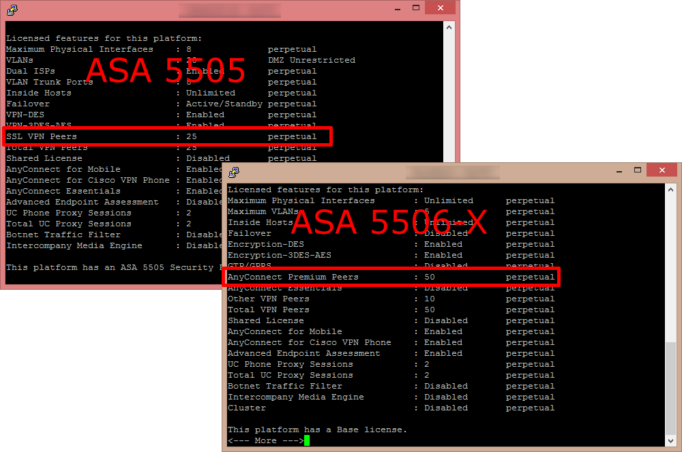The width and height of the screenshot is (682, 452).
Task: Click 'AnyConnect for Mobile' in ASA 5505 window
Action: point(63,170)
